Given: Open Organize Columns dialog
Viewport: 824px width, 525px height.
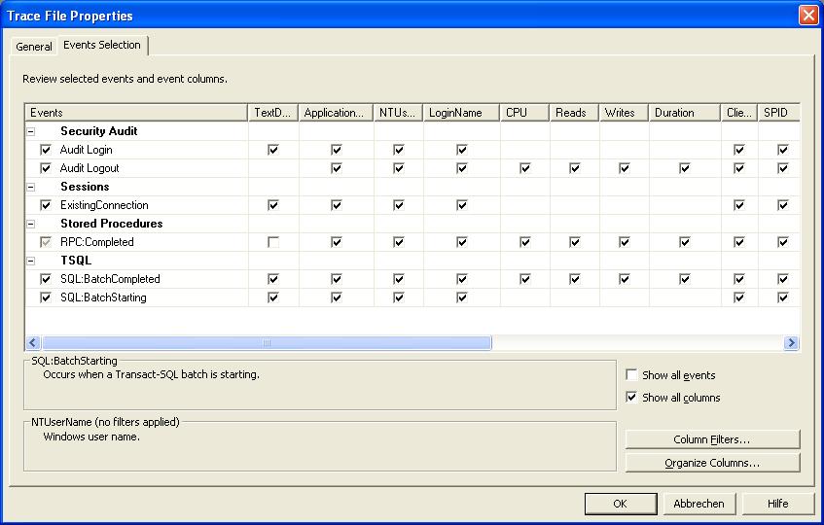Looking at the screenshot, I should point(712,463).
